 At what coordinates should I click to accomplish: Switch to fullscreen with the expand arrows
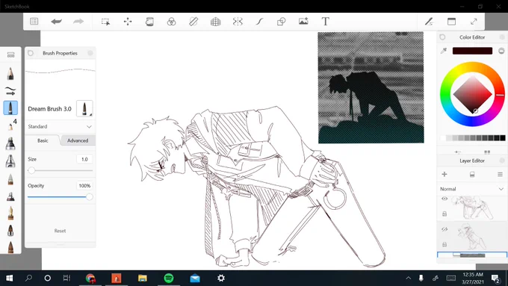(474, 22)
